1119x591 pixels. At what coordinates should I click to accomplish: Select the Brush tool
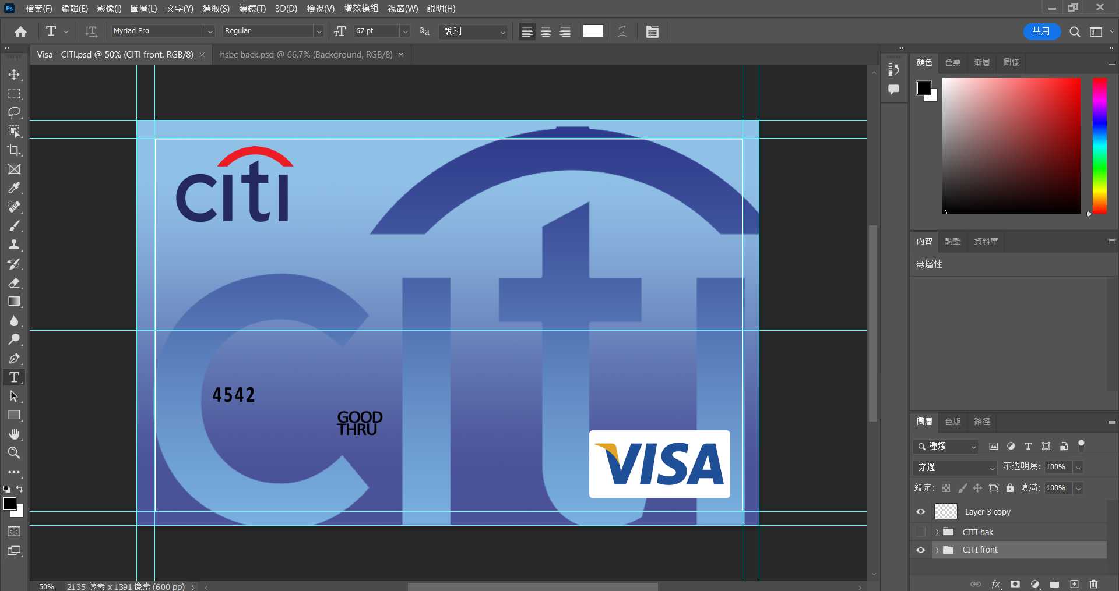coord(14,226)
